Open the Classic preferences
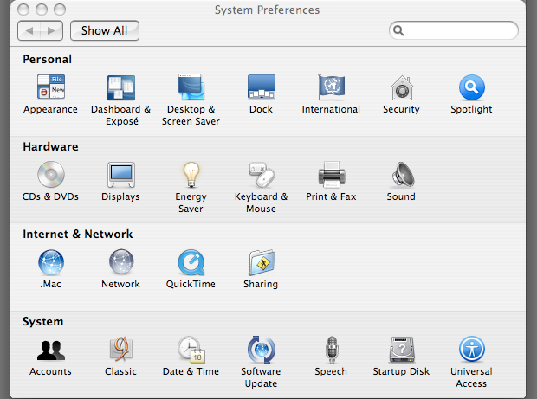Viewport: 537px width, 399px height. coord(121,350)
